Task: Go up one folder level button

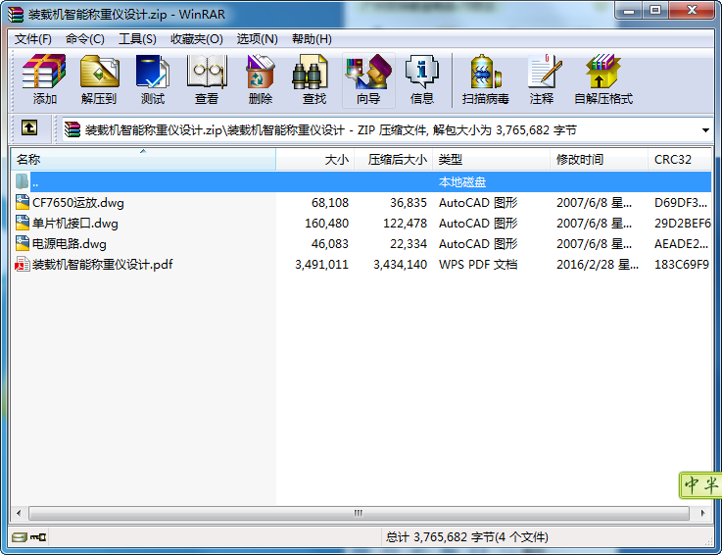Action: point(29,128)
